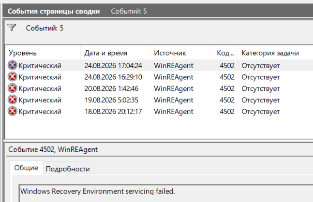The height and width of the screenshot is (202, 313).
Task: Click critical error icon of 24.08.2026 17:04:24 event
Action: pyautogui.click(x=13, y=65)
